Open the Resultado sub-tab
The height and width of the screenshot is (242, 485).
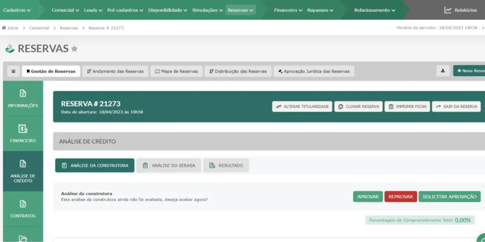(x=226, y=165)
